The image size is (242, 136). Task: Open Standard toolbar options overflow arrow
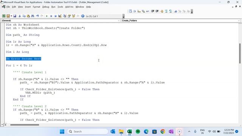pos(124,16)
